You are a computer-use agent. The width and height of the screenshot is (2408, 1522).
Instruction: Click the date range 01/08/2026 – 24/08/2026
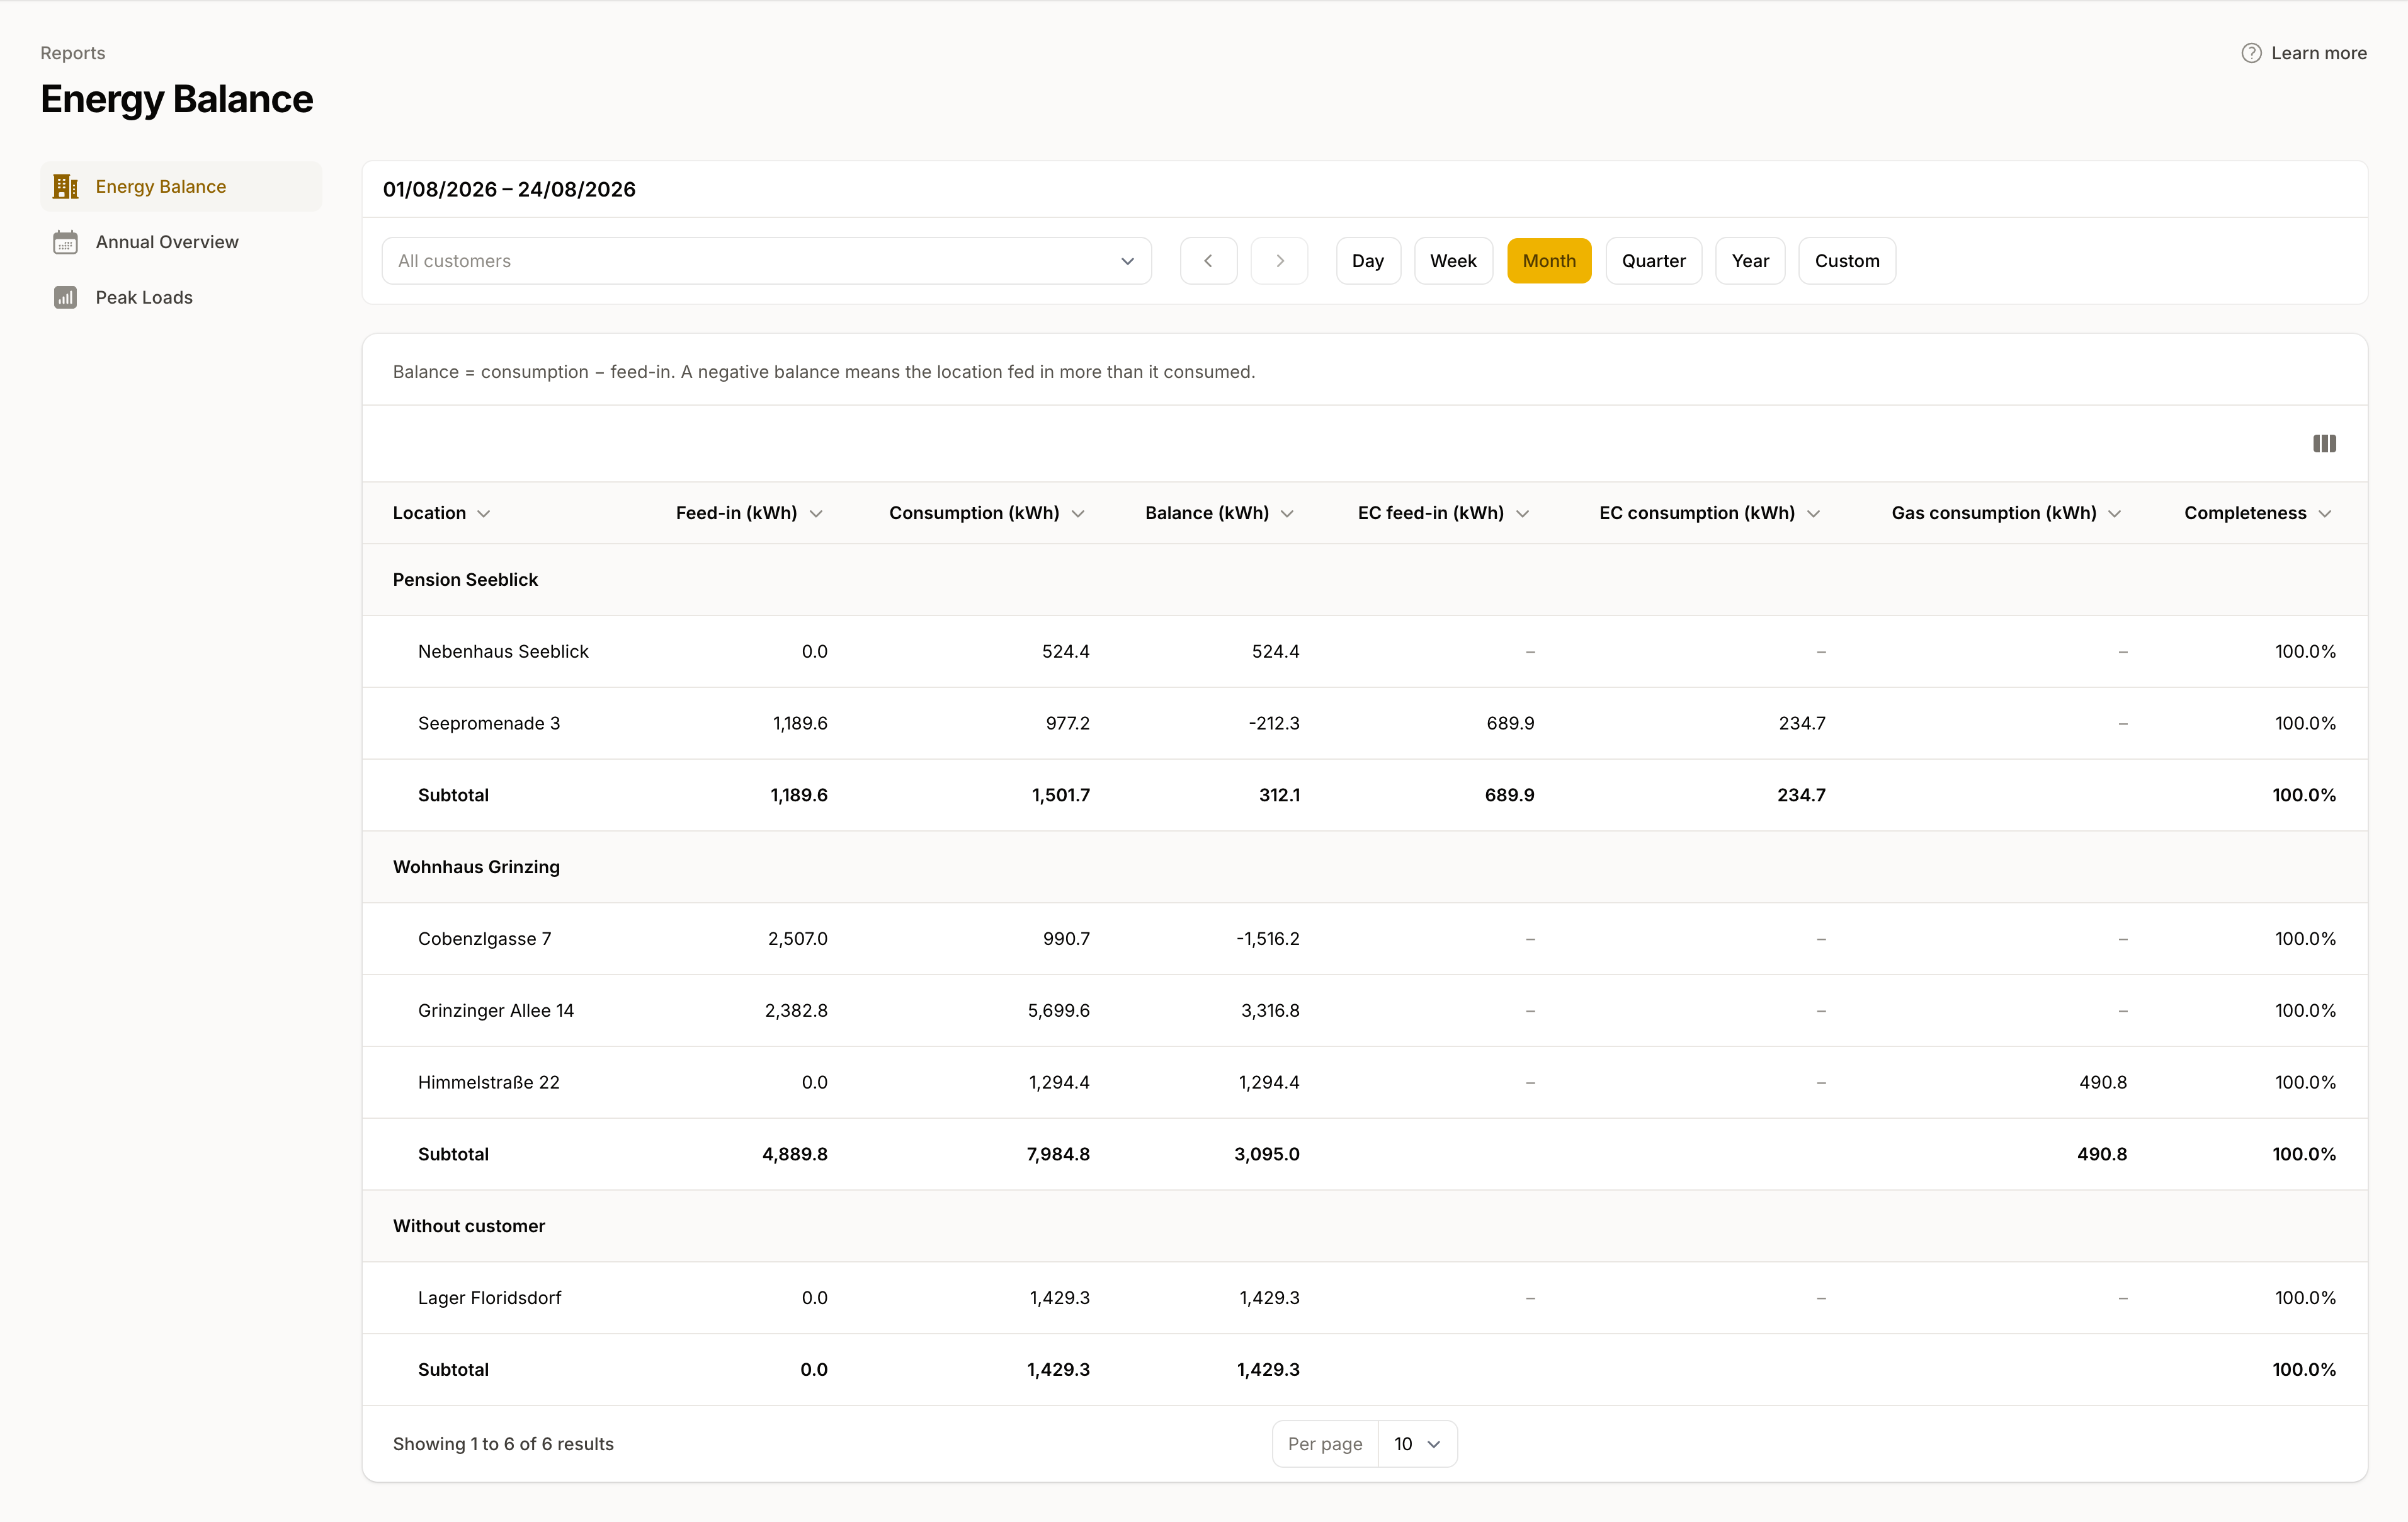[509, 189]
